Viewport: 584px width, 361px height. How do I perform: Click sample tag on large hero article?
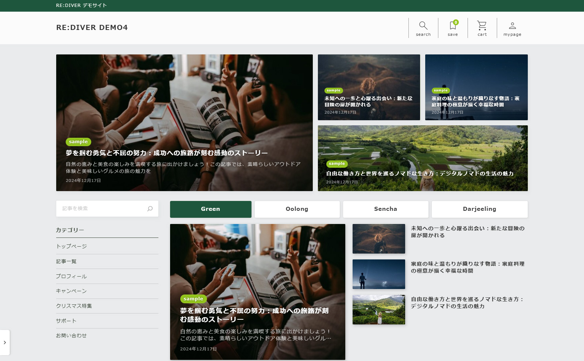(x=78, y=142)
